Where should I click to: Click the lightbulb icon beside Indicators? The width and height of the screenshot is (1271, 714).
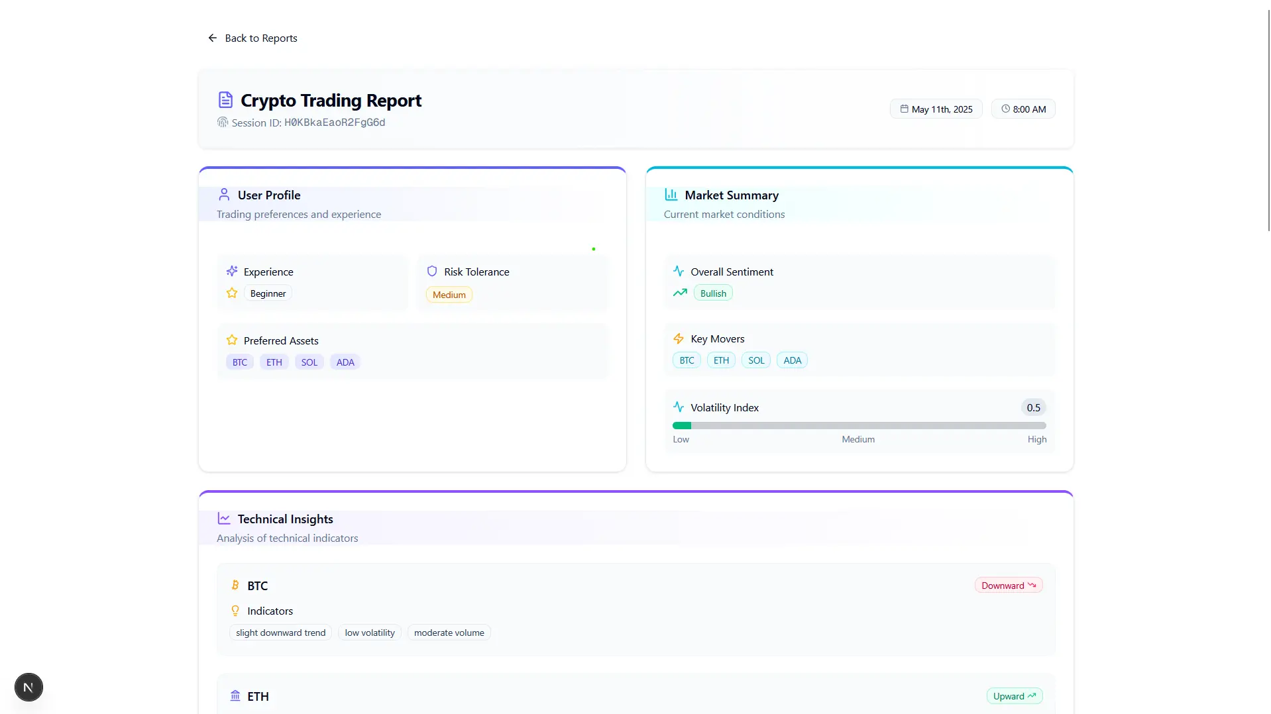coord(235,610)
